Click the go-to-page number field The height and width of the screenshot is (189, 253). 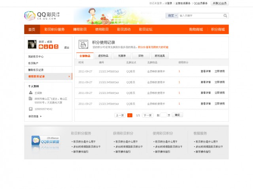(x=163, y=115)
